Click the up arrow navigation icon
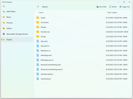 [38, 7]
